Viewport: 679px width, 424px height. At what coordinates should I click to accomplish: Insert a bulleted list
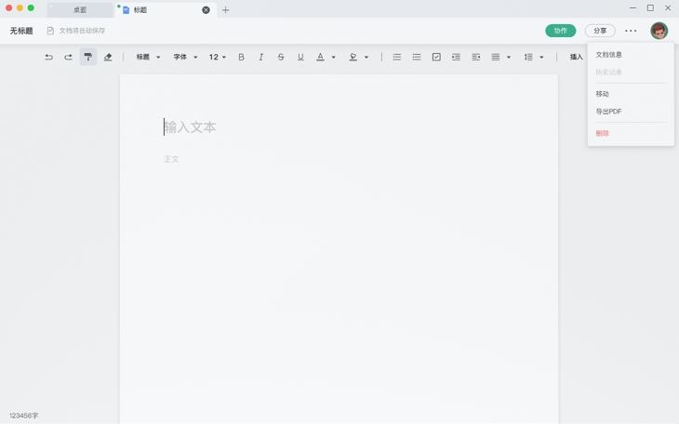tap(417, 57)
